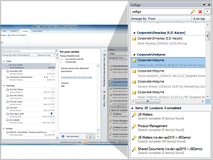Click horizontal scrollbar right arrow in results
The width and height of the screenshot is (213, 160).
tap(203, 101)
